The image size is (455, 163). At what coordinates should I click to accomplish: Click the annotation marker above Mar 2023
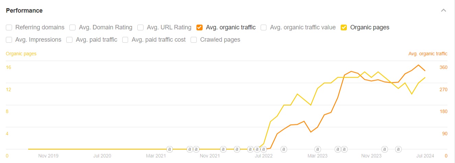[318, 149]
